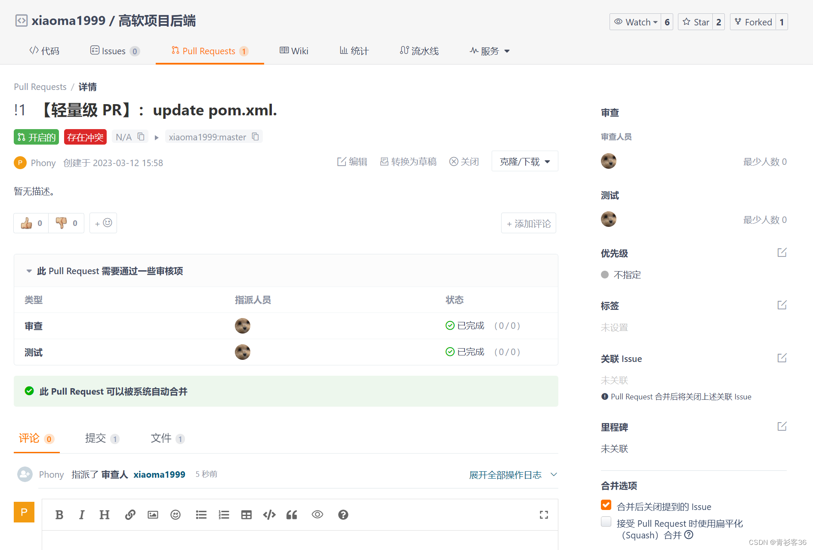
Task: Toggle fullscreen mode for the comment editor
Action: point(543,515)
